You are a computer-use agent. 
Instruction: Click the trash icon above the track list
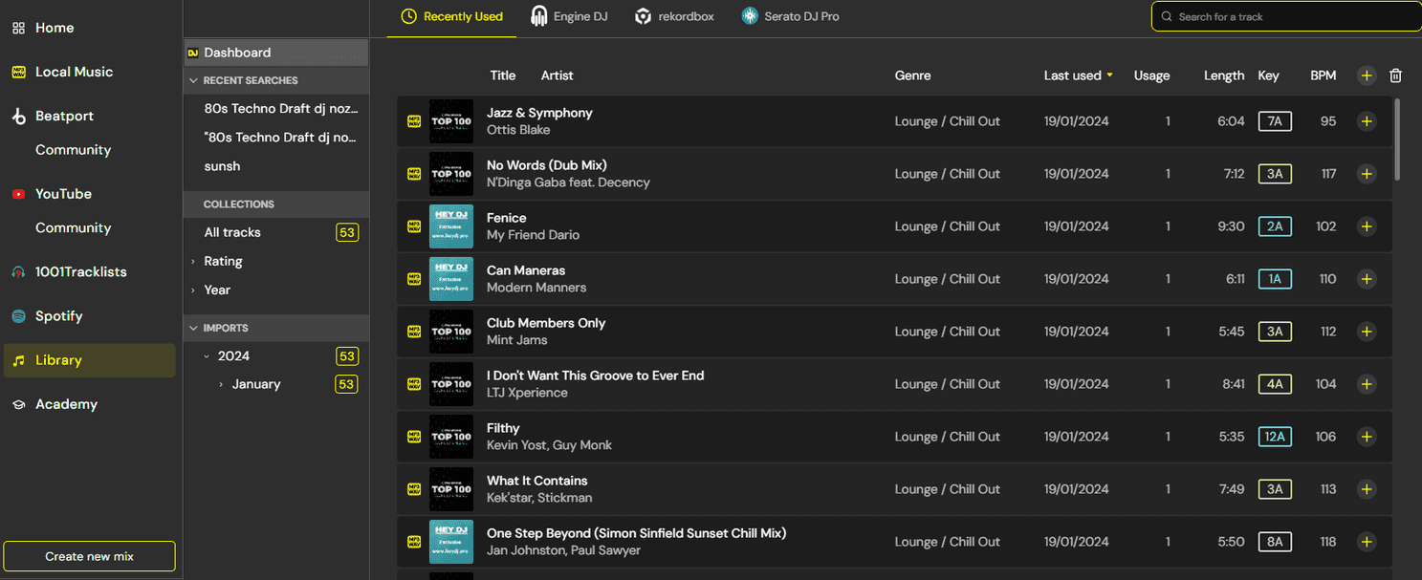(x=1395, y=75)
